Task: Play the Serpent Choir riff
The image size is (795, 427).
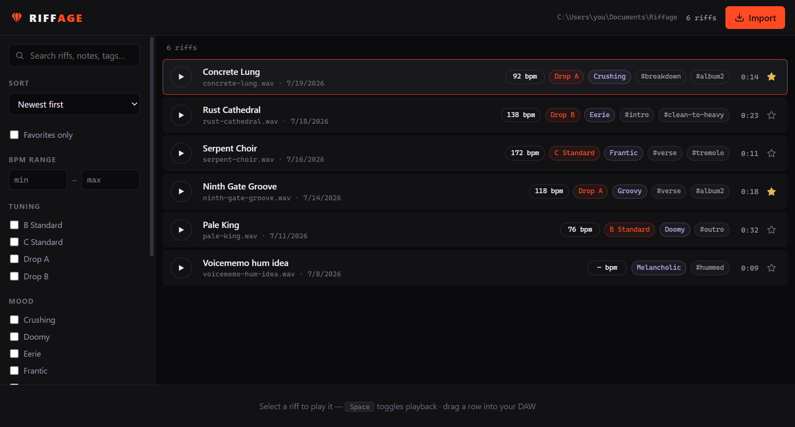Action: [181, 154]
